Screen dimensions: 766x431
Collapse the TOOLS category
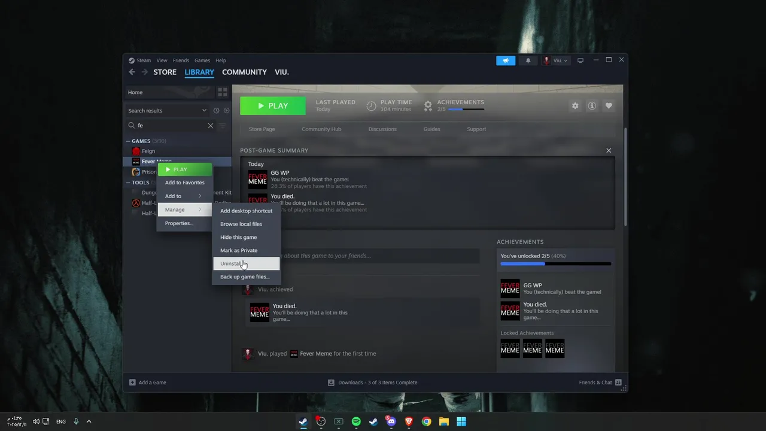point(127,183)
